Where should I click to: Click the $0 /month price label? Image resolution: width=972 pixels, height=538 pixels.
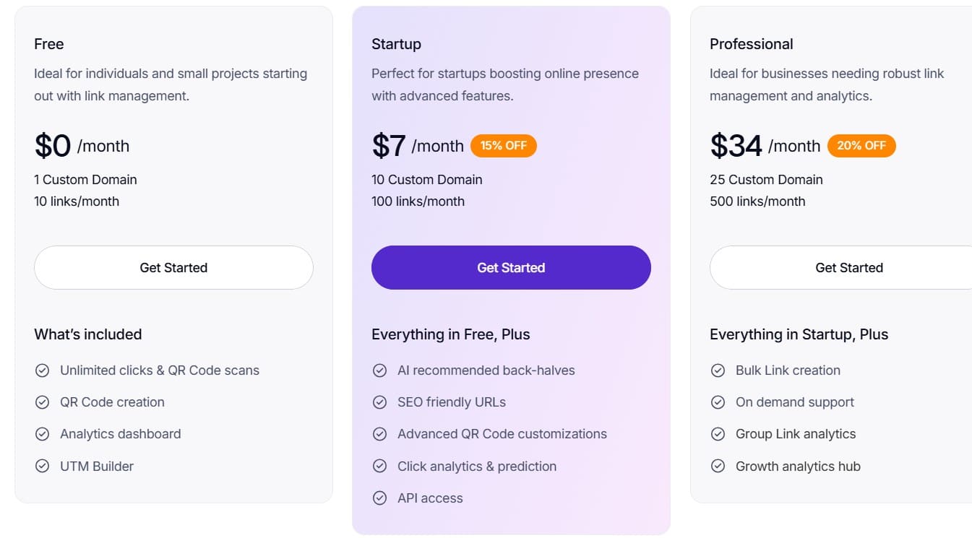point(82,146)
